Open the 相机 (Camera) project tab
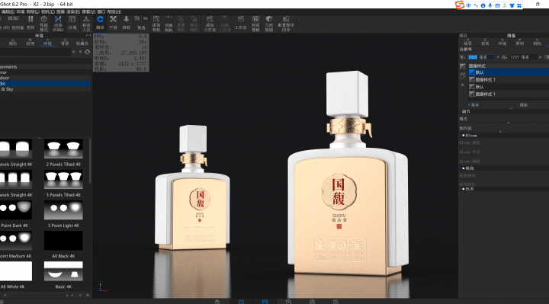This screenshot has height=304, width=549. (x=537, y=43)
